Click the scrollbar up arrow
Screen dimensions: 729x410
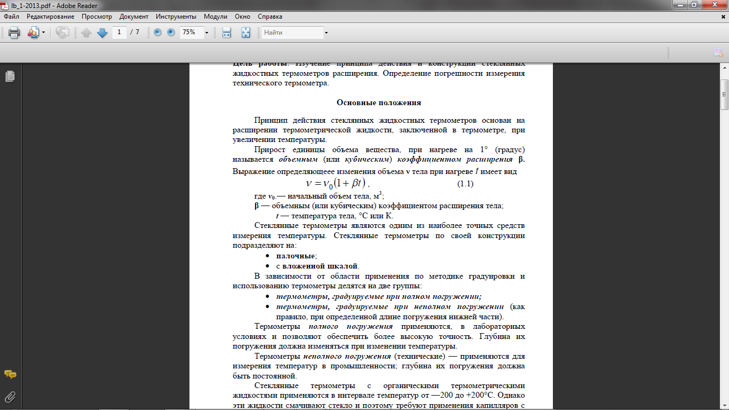[724, 67]
